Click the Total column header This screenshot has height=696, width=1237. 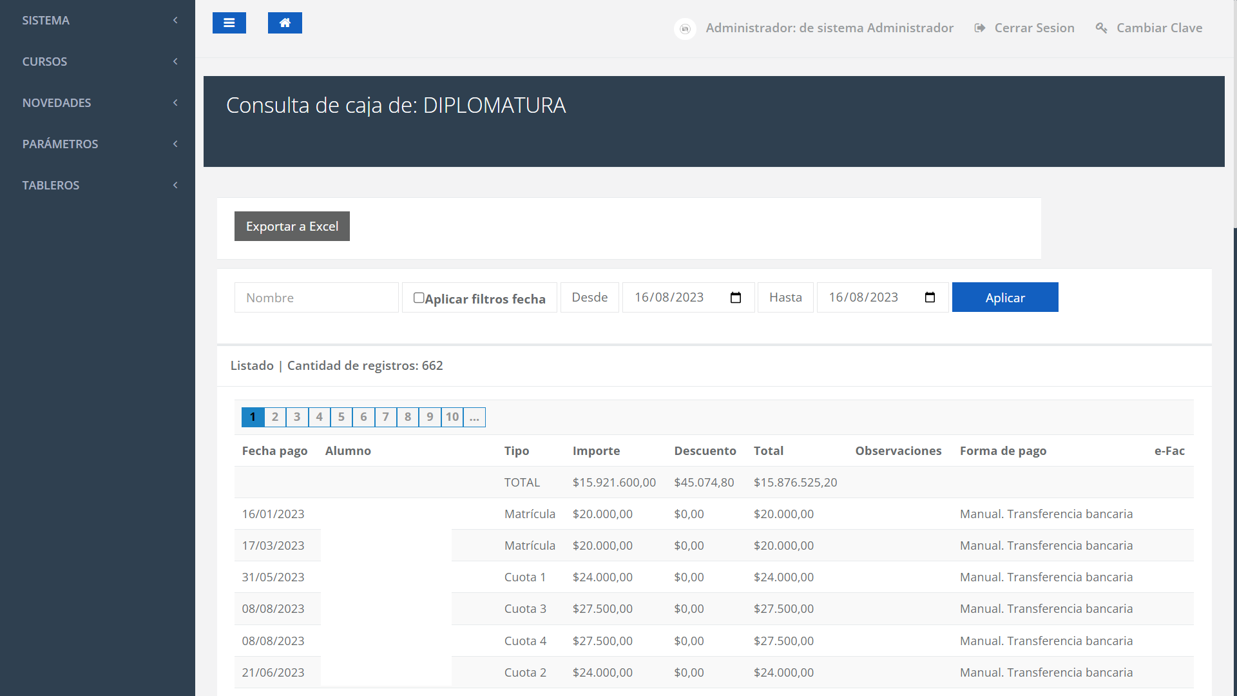(x=769, y=450)
